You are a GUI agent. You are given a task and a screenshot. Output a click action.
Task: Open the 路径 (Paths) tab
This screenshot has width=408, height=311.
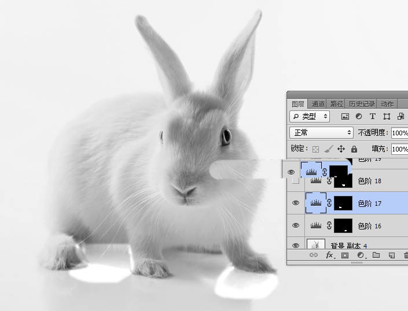336,104
